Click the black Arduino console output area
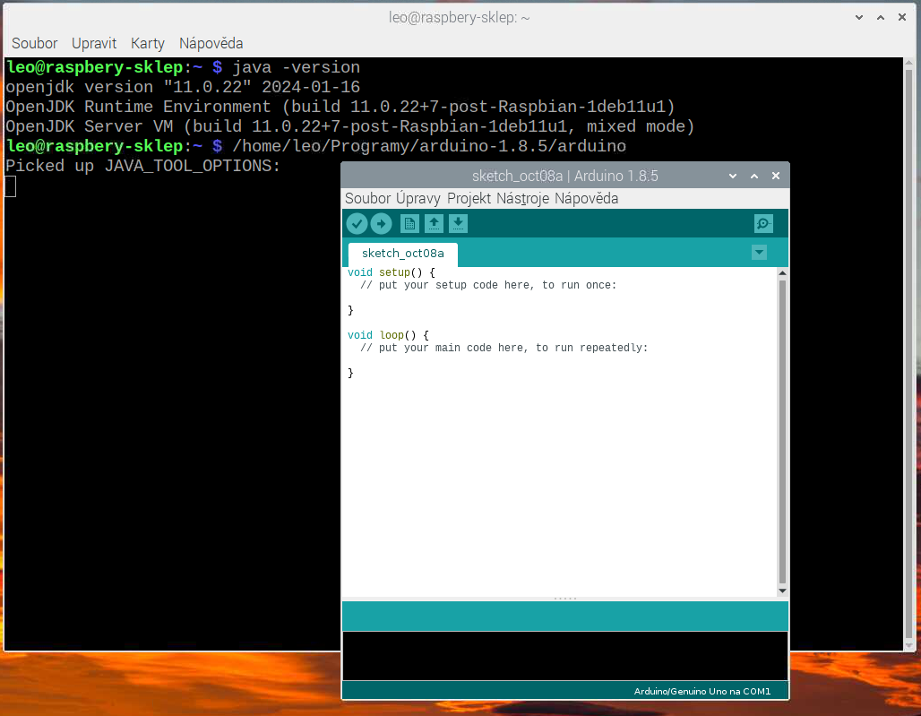The image size is (921, 716). pos(565,656)
